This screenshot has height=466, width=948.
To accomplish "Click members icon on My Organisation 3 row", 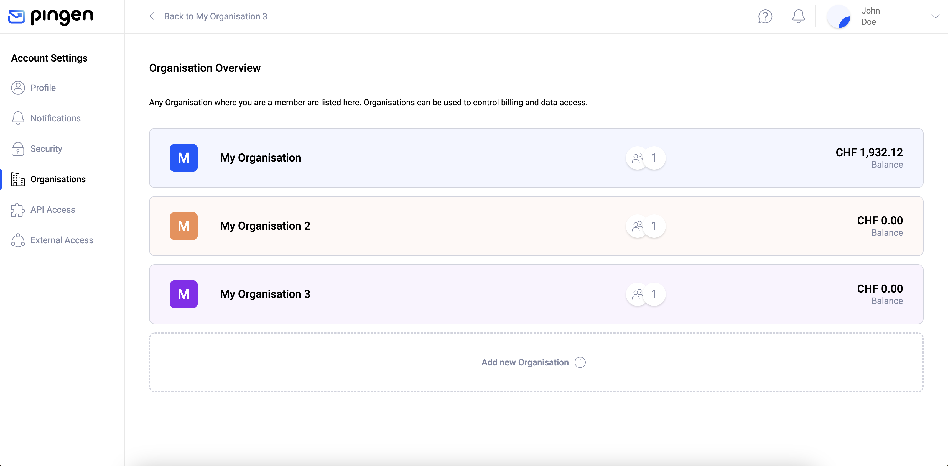I will pyautogui.click(x=637, y=294).
